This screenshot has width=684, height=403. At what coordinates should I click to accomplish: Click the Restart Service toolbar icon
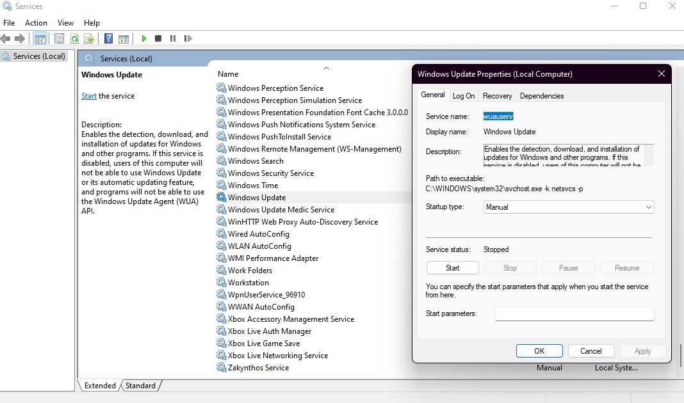click(188, 38)
